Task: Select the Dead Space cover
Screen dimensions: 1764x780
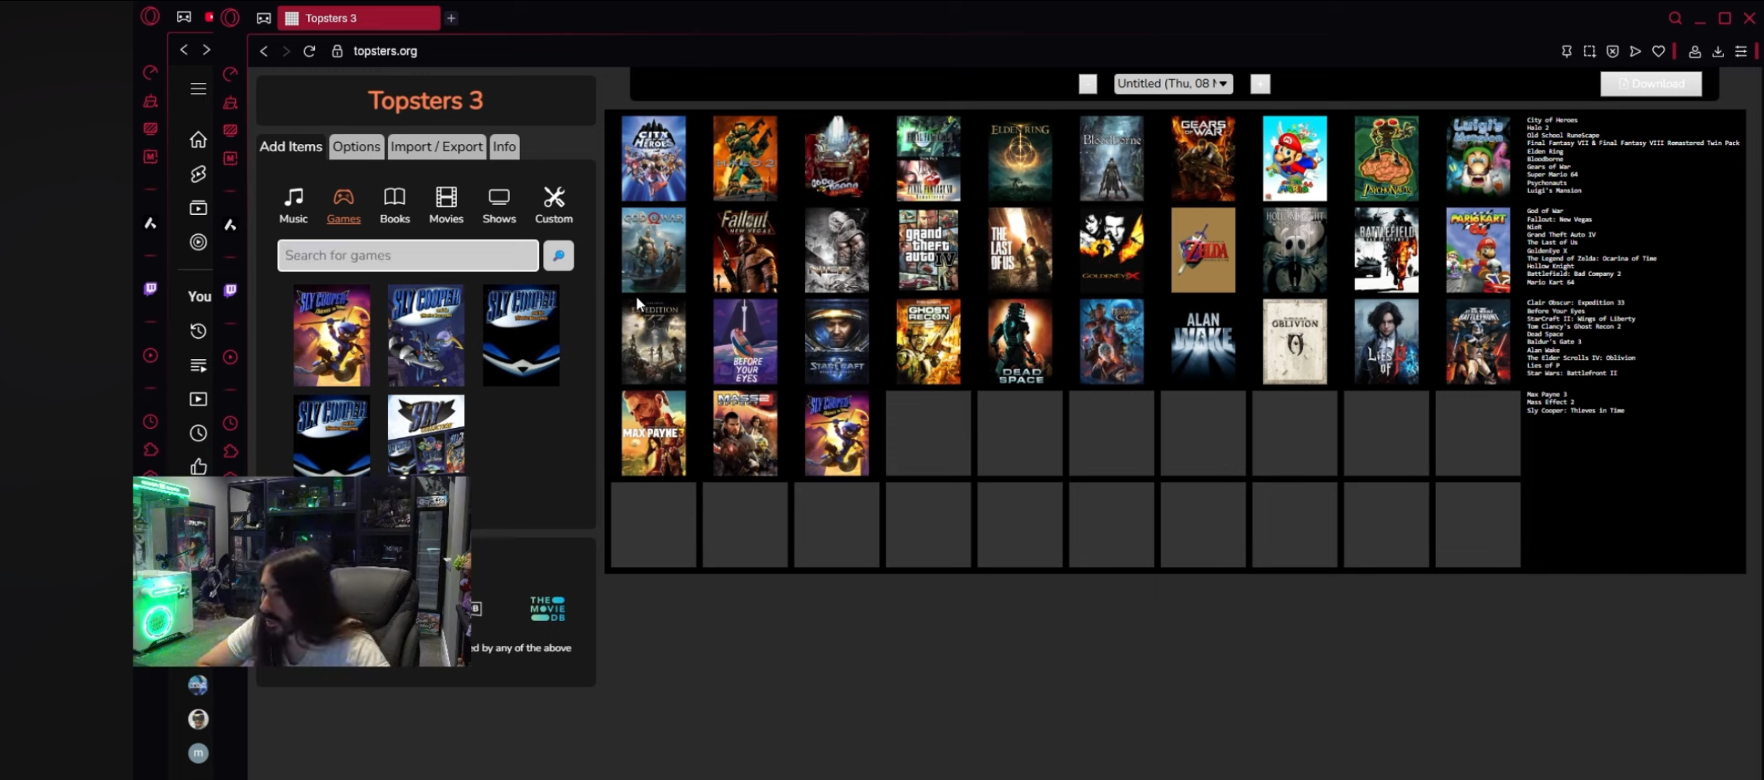Action: pyautogui.click(x=1019, y=341)
